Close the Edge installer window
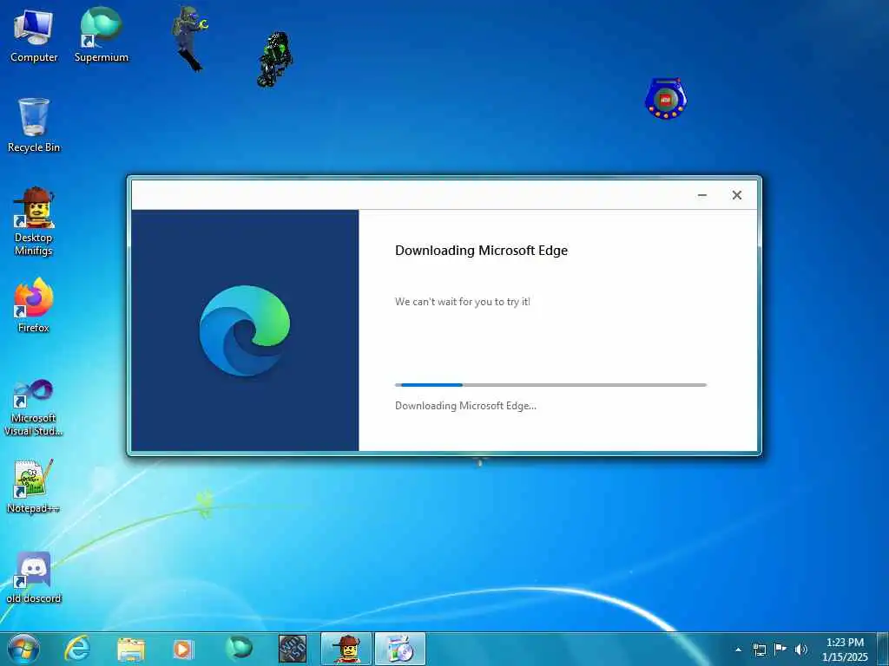 pos(736,195)
